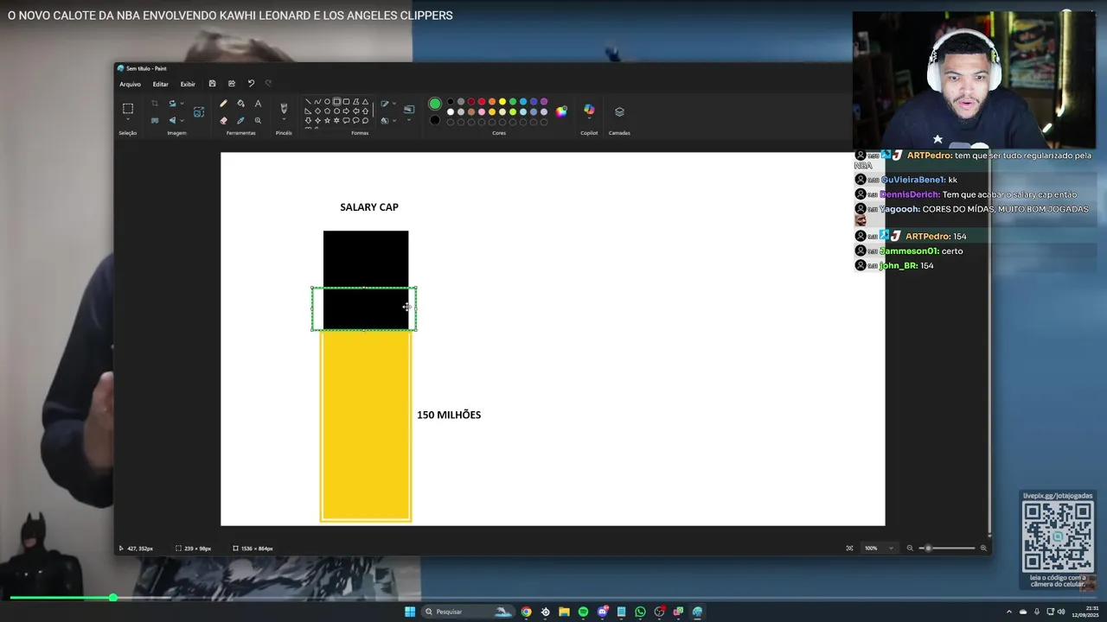Click the Crop tool in Imagem group

[x=155, y=103]
